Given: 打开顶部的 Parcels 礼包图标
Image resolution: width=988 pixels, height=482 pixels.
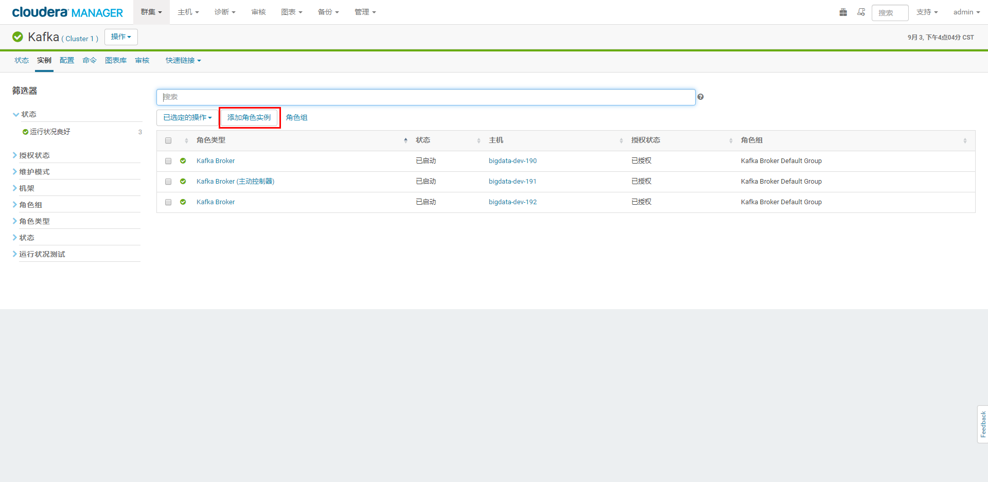Looking at the screenshot, I should 843,12.
